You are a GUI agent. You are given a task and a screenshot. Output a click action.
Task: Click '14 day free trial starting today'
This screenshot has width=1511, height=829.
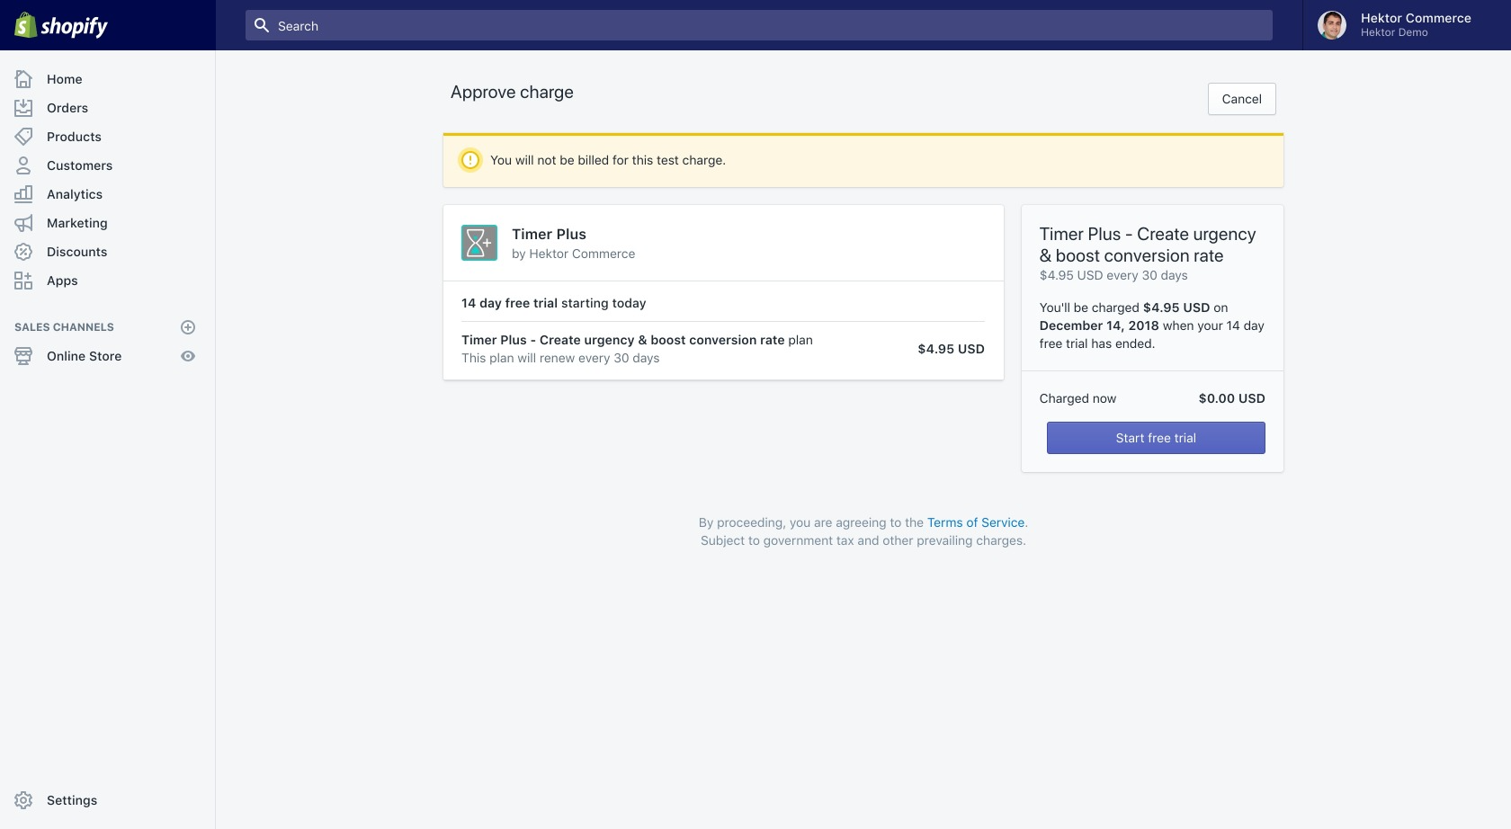click(553, 303)
